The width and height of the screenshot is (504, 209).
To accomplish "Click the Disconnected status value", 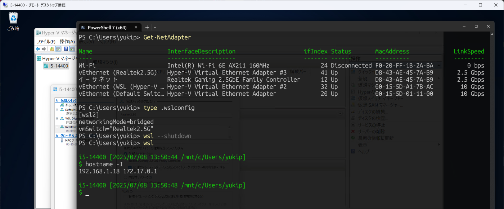I will [351, 66].
